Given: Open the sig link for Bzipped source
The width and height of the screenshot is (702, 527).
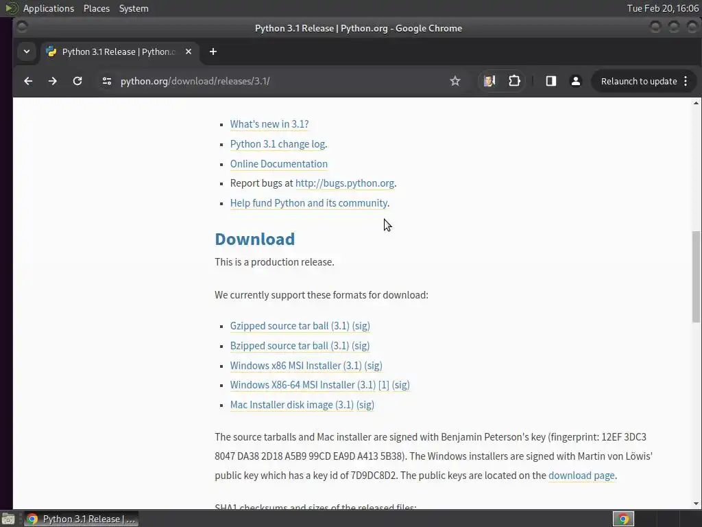Looking at the screenshot, I should pyautogui.click(x=361, y=346).
